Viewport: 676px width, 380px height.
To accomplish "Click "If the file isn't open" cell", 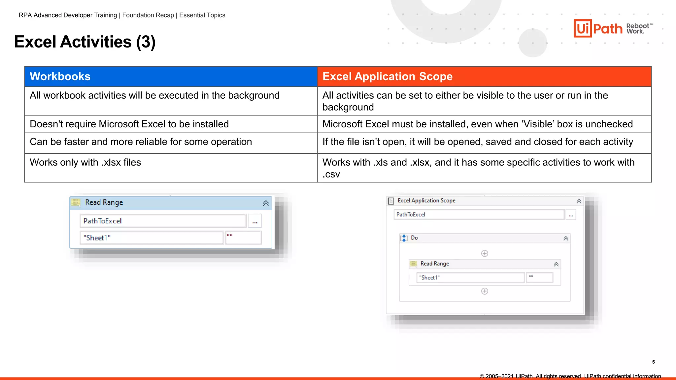I will 484,143.
